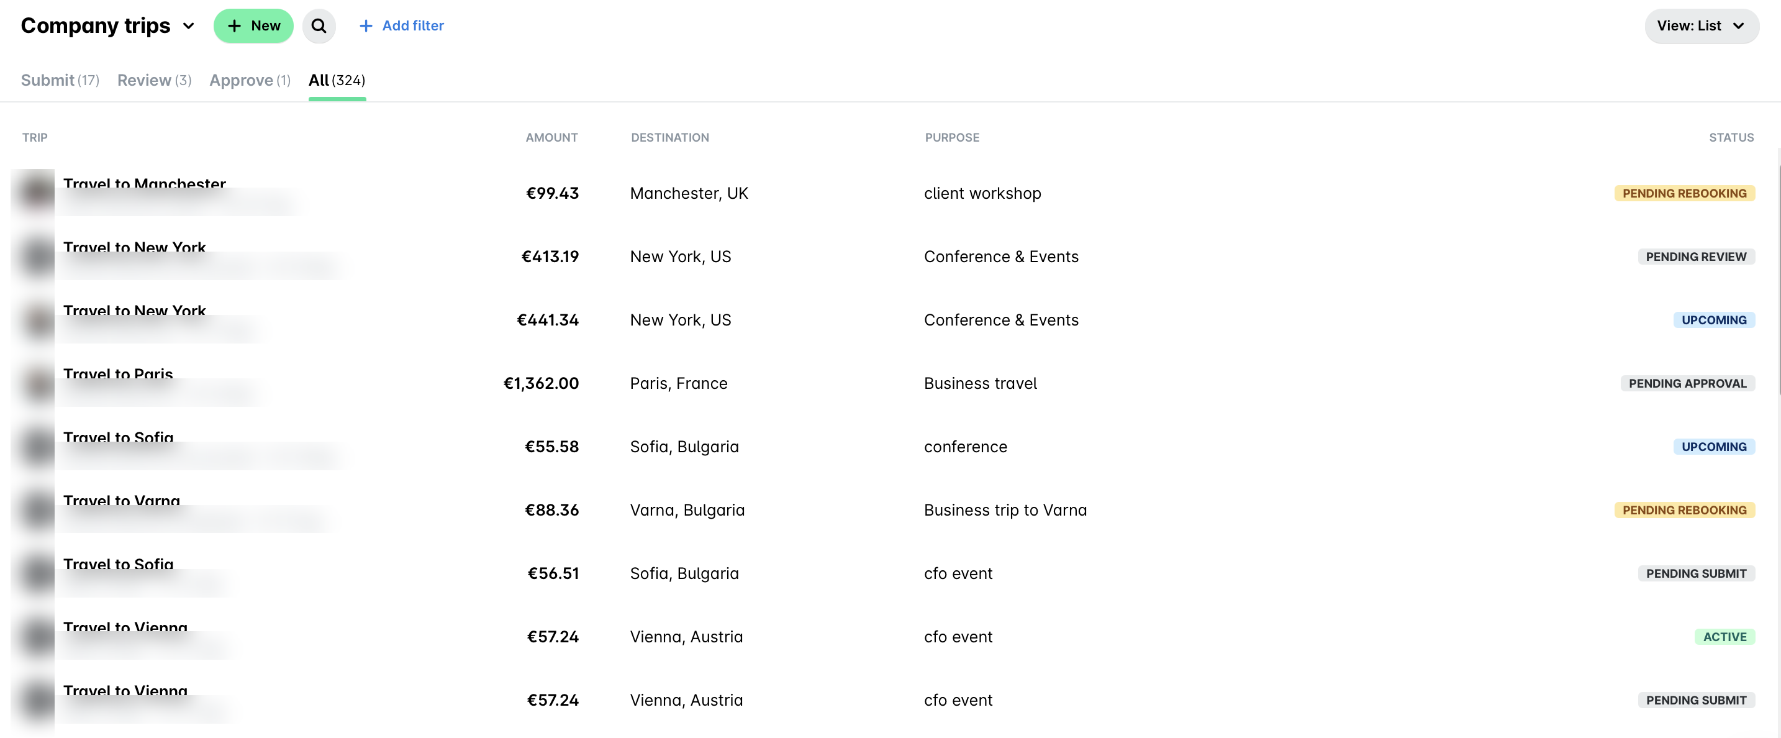
Task: Sort by the PURPOSE column header
Action: point(952,138)
